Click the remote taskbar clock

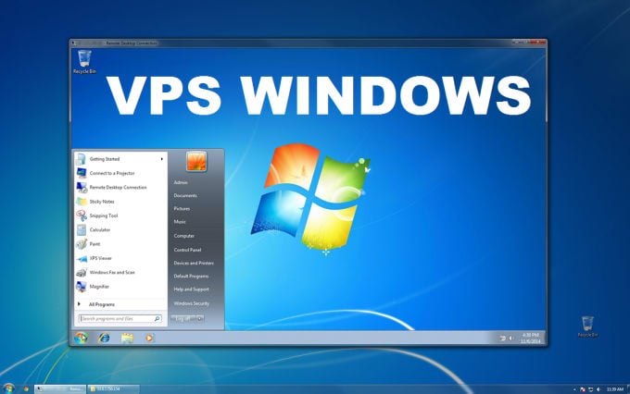(530, 339)
